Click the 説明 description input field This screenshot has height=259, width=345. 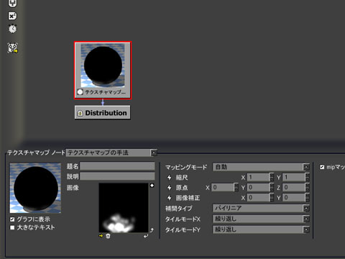(x=117, y=176)
